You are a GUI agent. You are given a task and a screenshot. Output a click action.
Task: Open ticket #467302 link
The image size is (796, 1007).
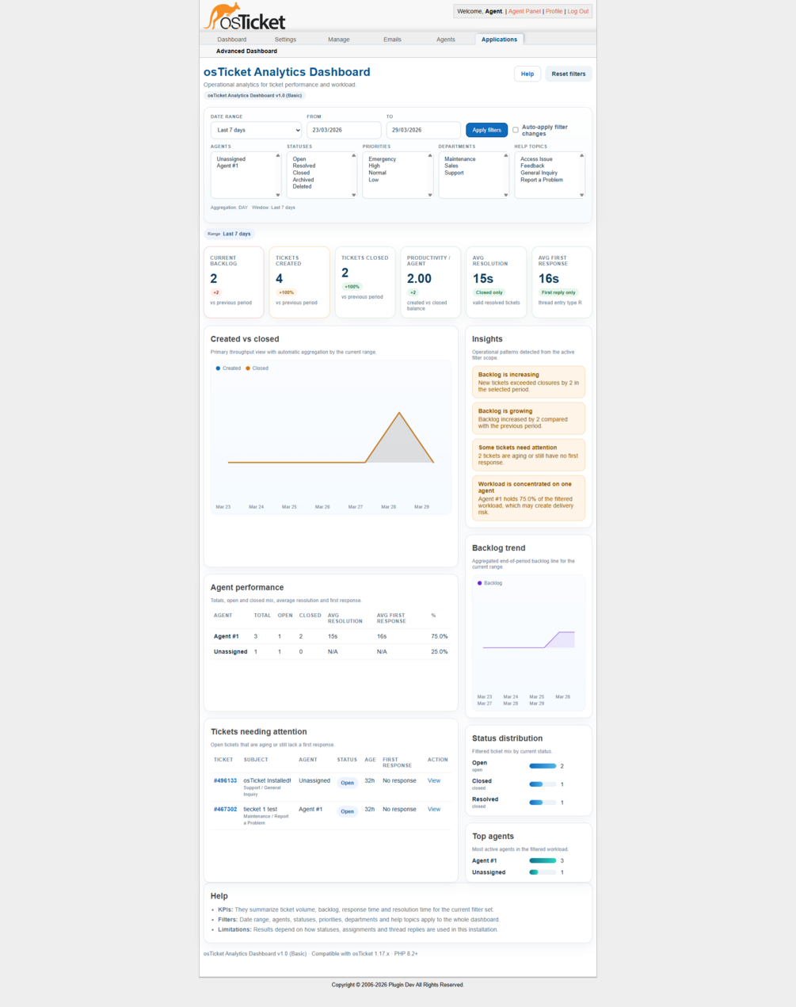click(225, 810)
